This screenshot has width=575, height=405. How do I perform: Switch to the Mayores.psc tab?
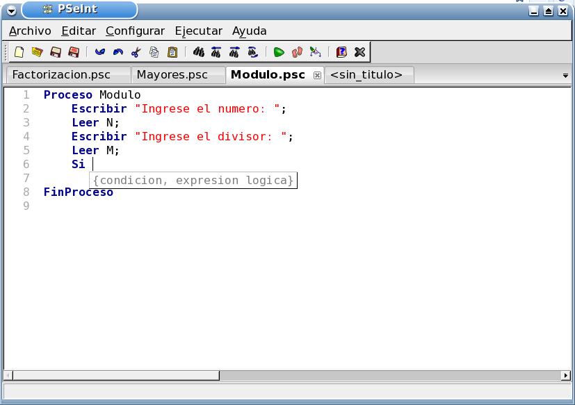(178, 75)
